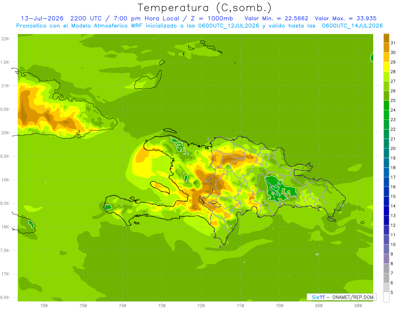This screenshot has width=402, height=310.
Task: Click the teal colorbar swatch between 19 and 20
Action: [386, 153]
